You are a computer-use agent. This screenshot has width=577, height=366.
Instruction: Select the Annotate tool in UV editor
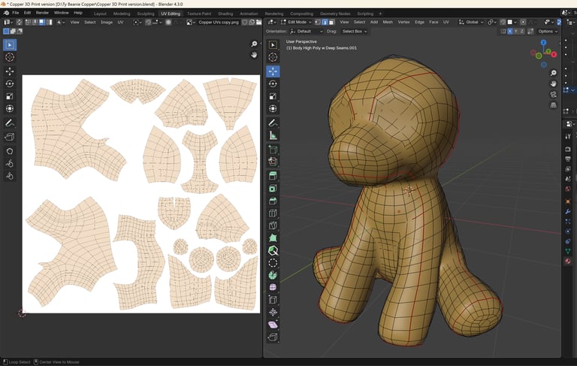(10, 123)
